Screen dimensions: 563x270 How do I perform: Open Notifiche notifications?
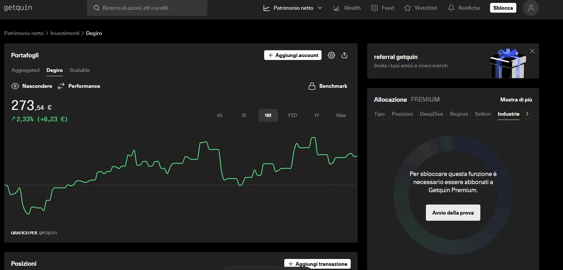464,8
